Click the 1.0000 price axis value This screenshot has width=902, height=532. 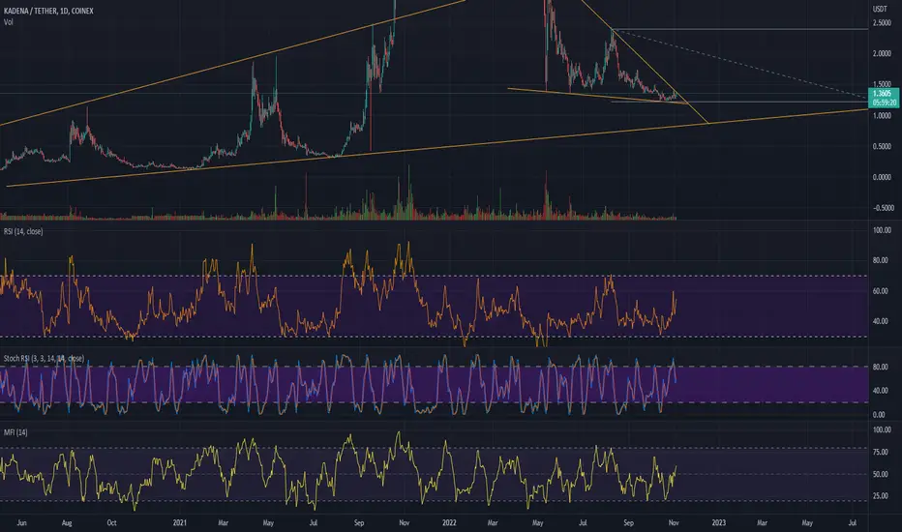point(882,116)
